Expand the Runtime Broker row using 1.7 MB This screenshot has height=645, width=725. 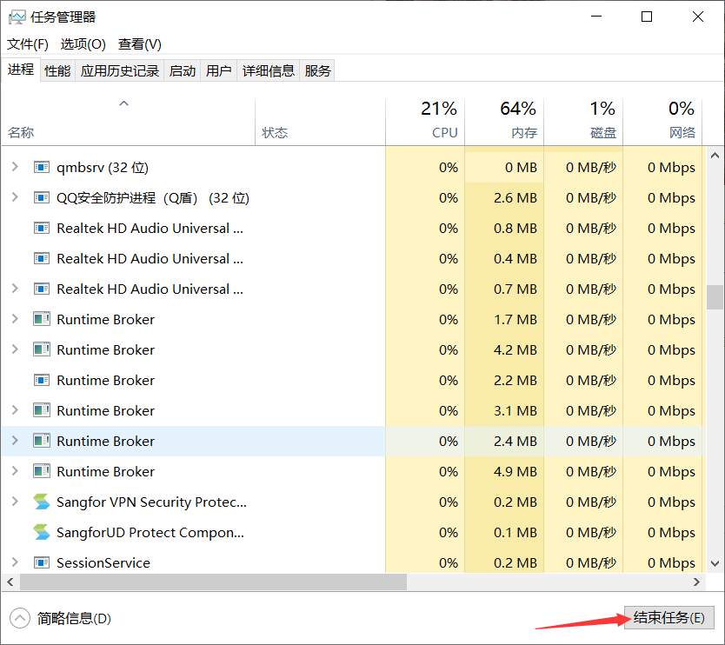(15, 318)
